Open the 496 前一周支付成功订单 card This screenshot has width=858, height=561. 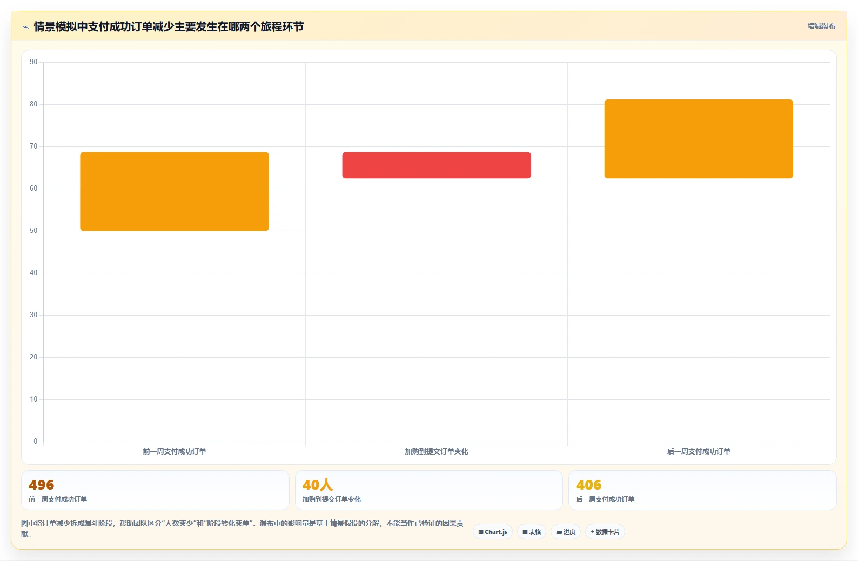point(155,490)
